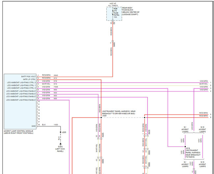
Task: Click the G202 ground point symbol
Action: tap(61, 144)
